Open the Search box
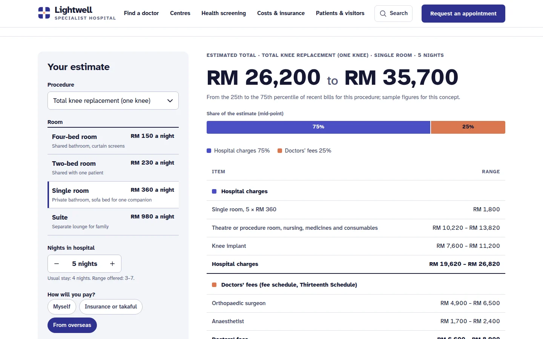This screenshot has height=339, width=543. coord(393,14)
